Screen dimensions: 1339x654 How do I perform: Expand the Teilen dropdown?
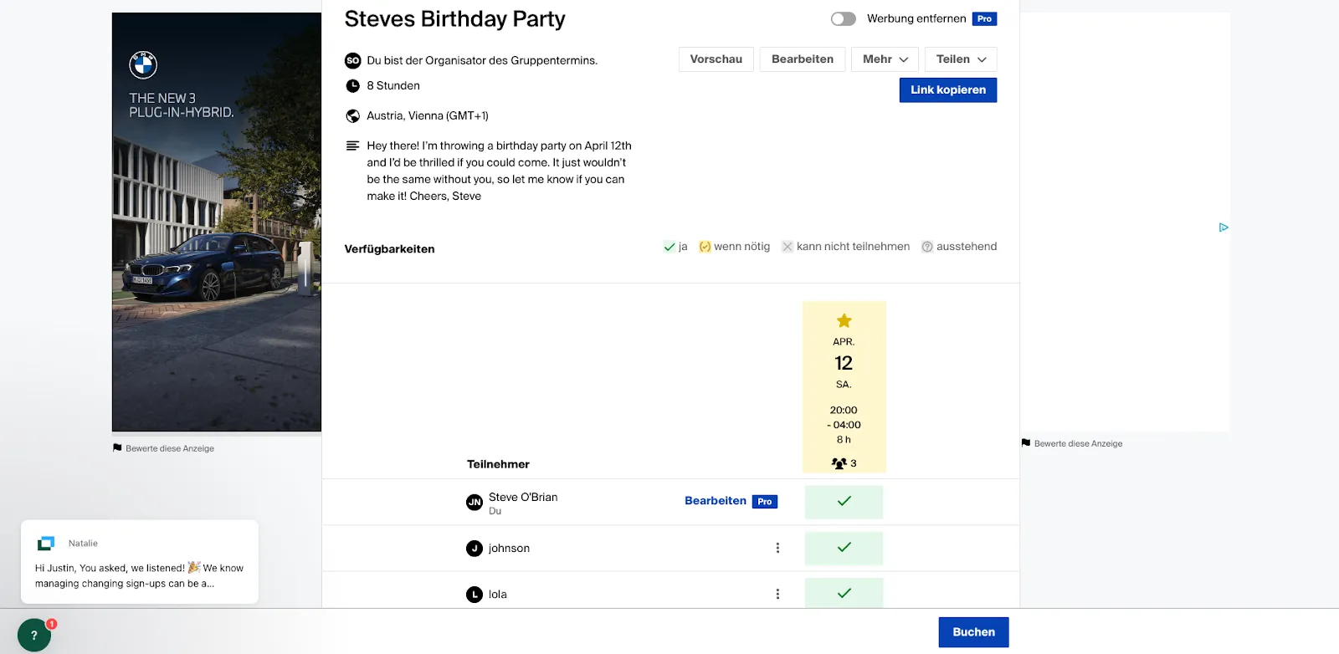point(960,59)
